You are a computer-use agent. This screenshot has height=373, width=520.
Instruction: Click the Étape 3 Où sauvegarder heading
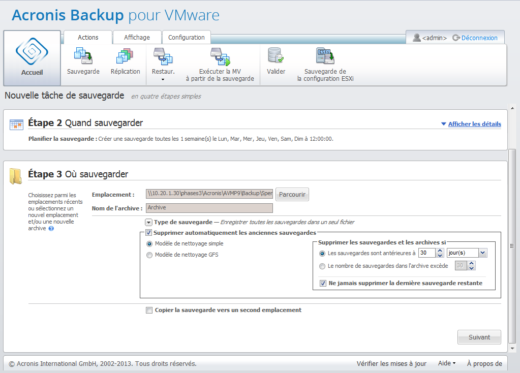coord(78,174)
